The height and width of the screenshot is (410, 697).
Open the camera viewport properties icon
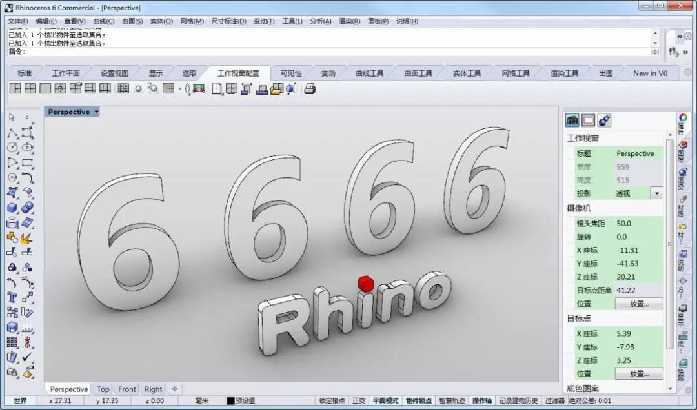point(572,120)
